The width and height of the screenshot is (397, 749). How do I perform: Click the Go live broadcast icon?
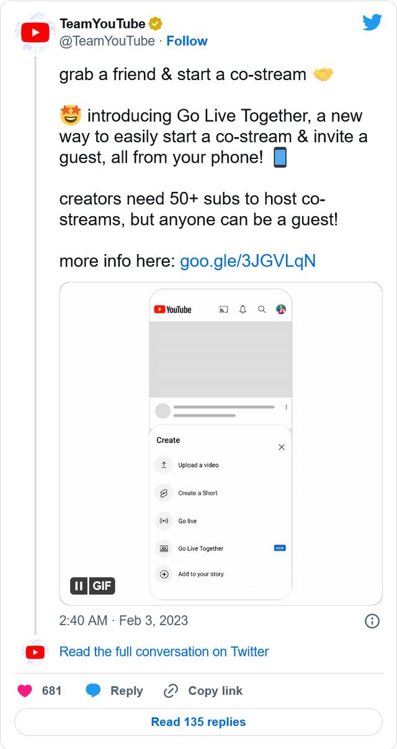coord(164,521)
